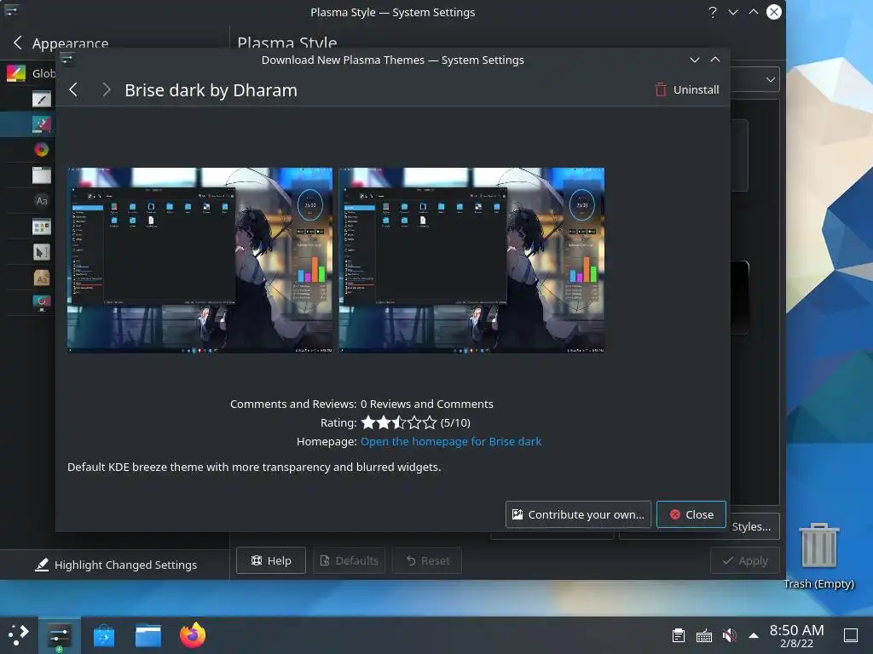
Task: Open the clipboard tray icon
Action: click(x=678, y=635)
